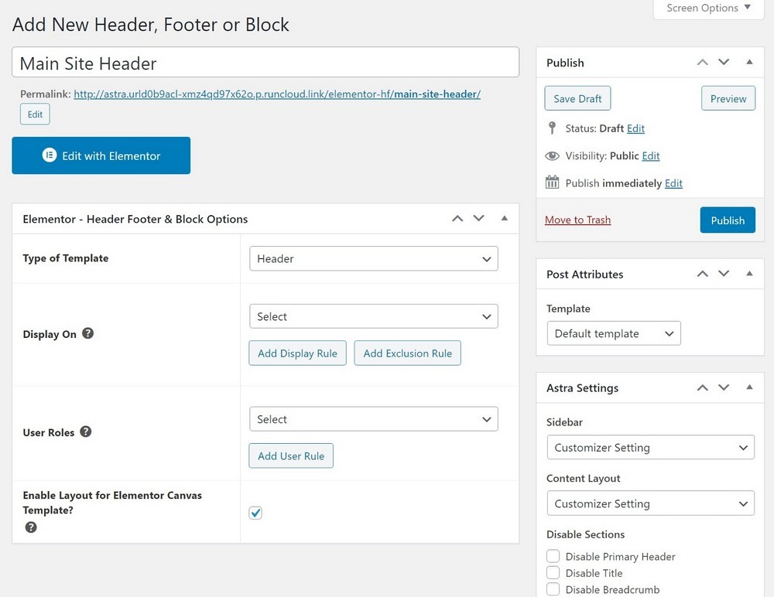Screen dimensions: 774x597
Task: Click the Add Display Rule button
Action: 297,353
